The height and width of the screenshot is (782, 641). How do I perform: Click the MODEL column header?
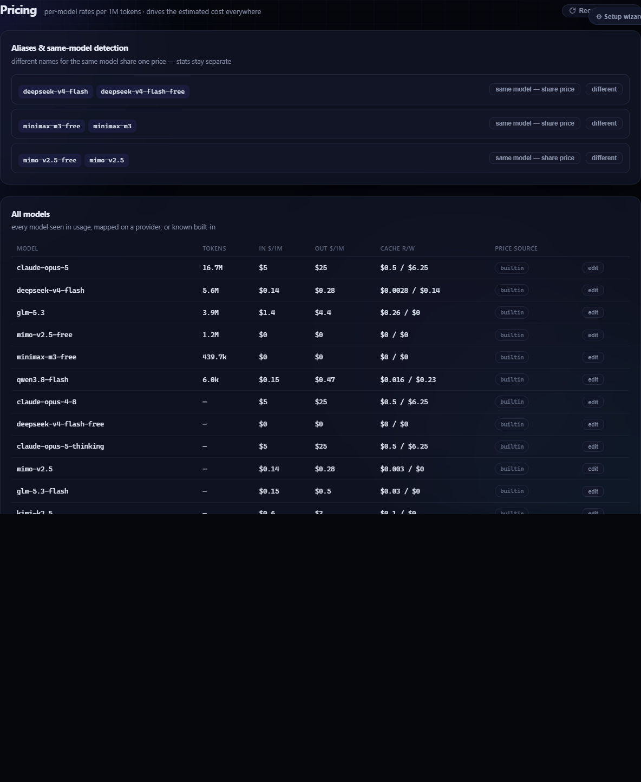pyautogui.click(x=27, y=248)
